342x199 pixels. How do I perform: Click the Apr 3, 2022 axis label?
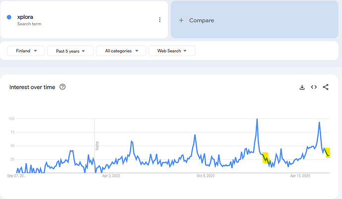click(x=111, y=176)
